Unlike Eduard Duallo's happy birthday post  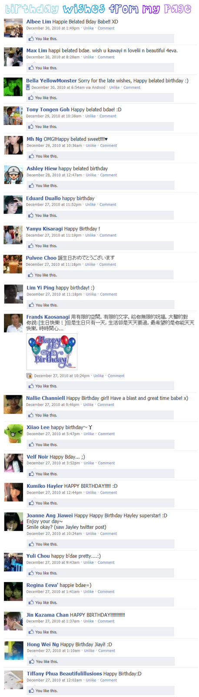click(x=90, y=204)
